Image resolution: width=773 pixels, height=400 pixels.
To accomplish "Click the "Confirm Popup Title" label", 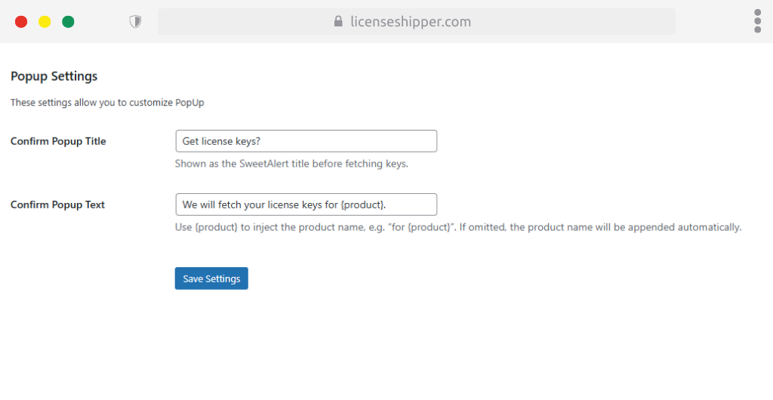I will coord(58,141).
